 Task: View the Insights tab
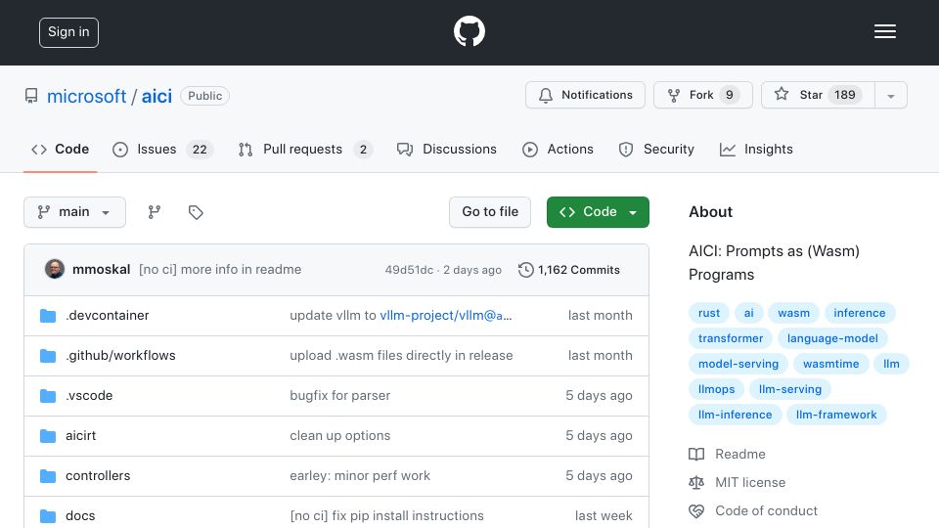756,149
